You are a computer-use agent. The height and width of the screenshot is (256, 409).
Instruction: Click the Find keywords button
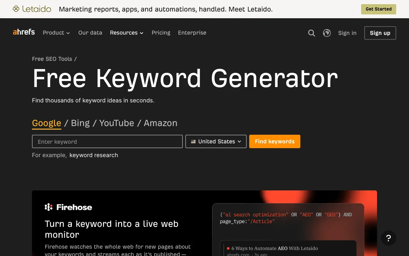coord(275,141)
